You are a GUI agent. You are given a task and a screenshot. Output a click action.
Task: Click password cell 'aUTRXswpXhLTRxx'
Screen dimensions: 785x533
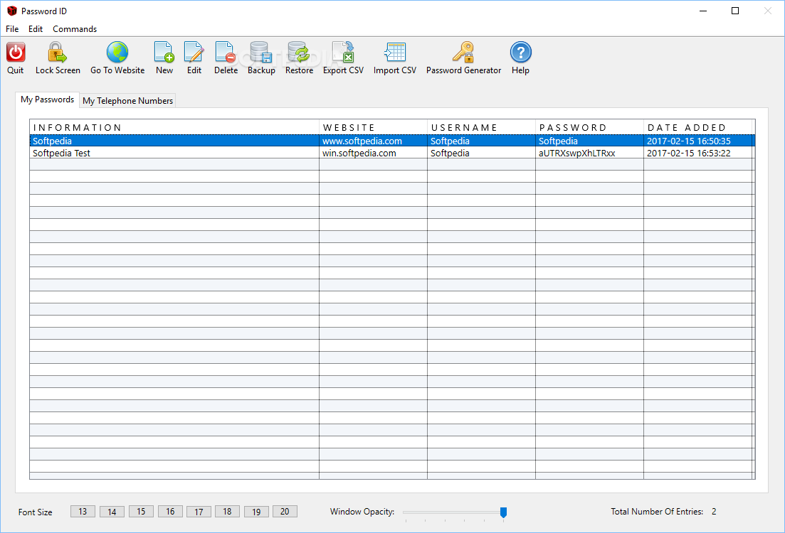pyautogui.click(x=589, y=153)
